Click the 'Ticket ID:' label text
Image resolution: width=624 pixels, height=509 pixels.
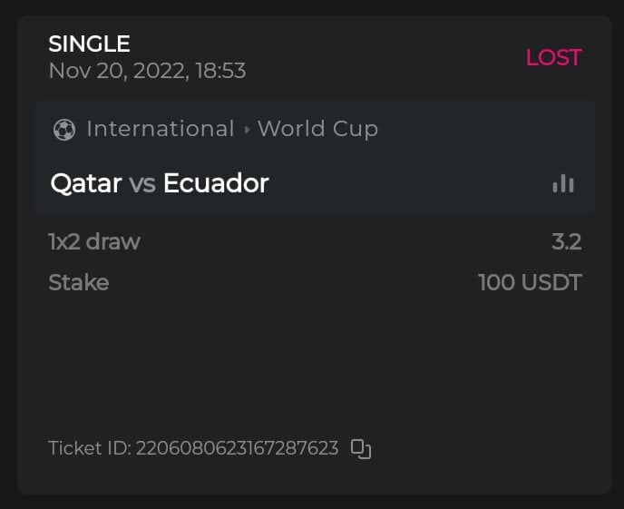[89, 448]
